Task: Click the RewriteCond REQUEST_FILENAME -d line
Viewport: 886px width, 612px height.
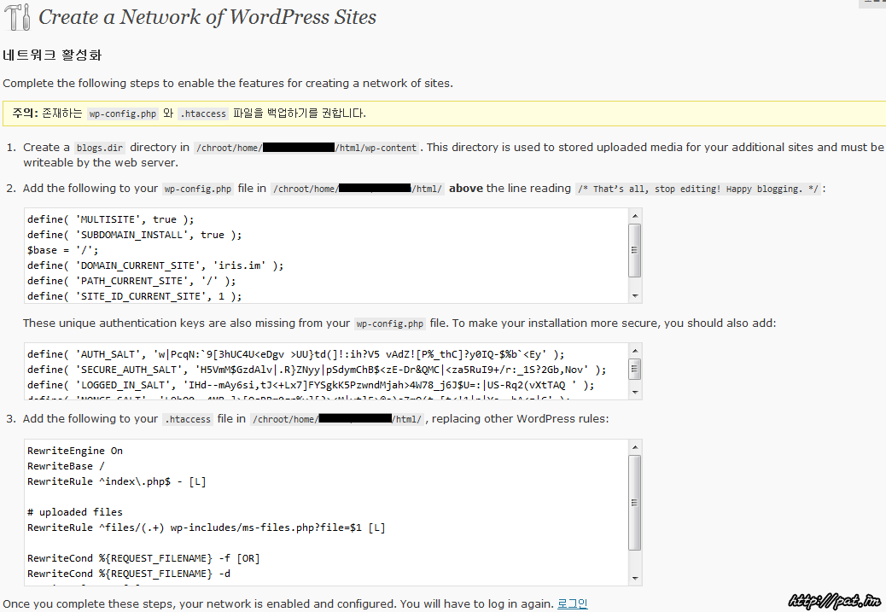Action: pos(129,574)
